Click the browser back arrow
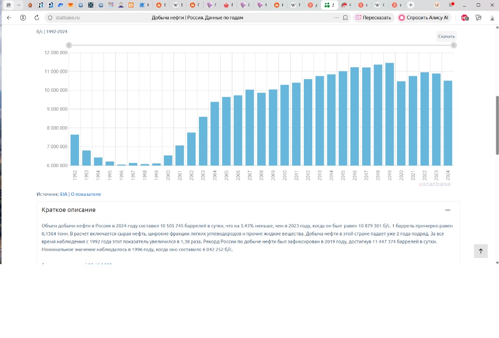Viewport: 499px width, 338px height. pyautogui.click(x=9, y=17)
